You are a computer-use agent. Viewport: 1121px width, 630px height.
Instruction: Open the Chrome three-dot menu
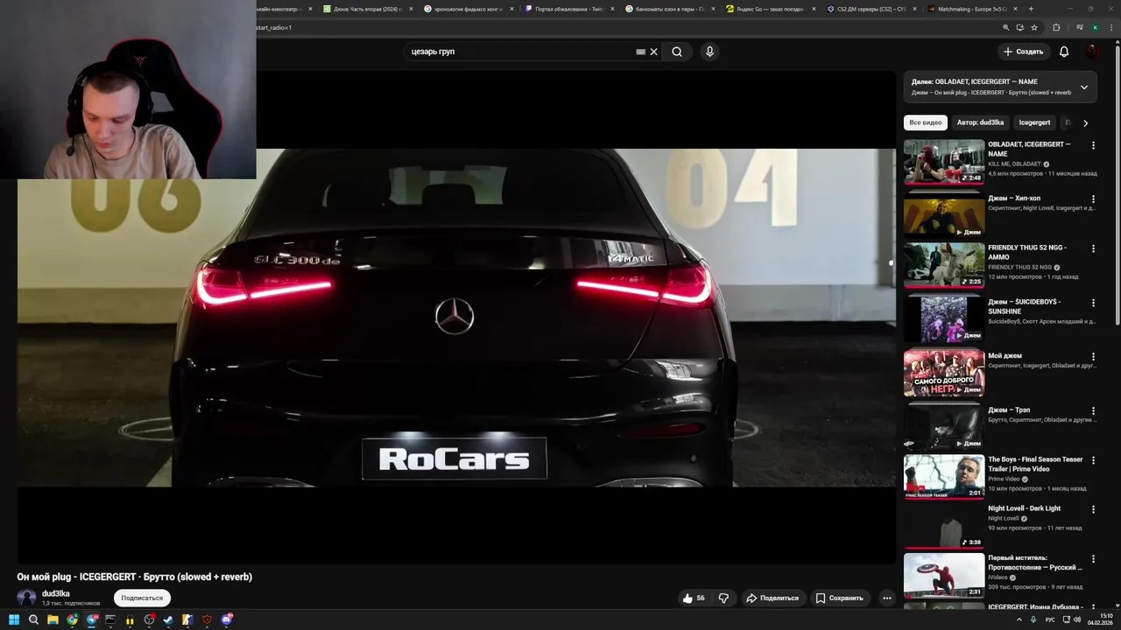(1110, 27)
